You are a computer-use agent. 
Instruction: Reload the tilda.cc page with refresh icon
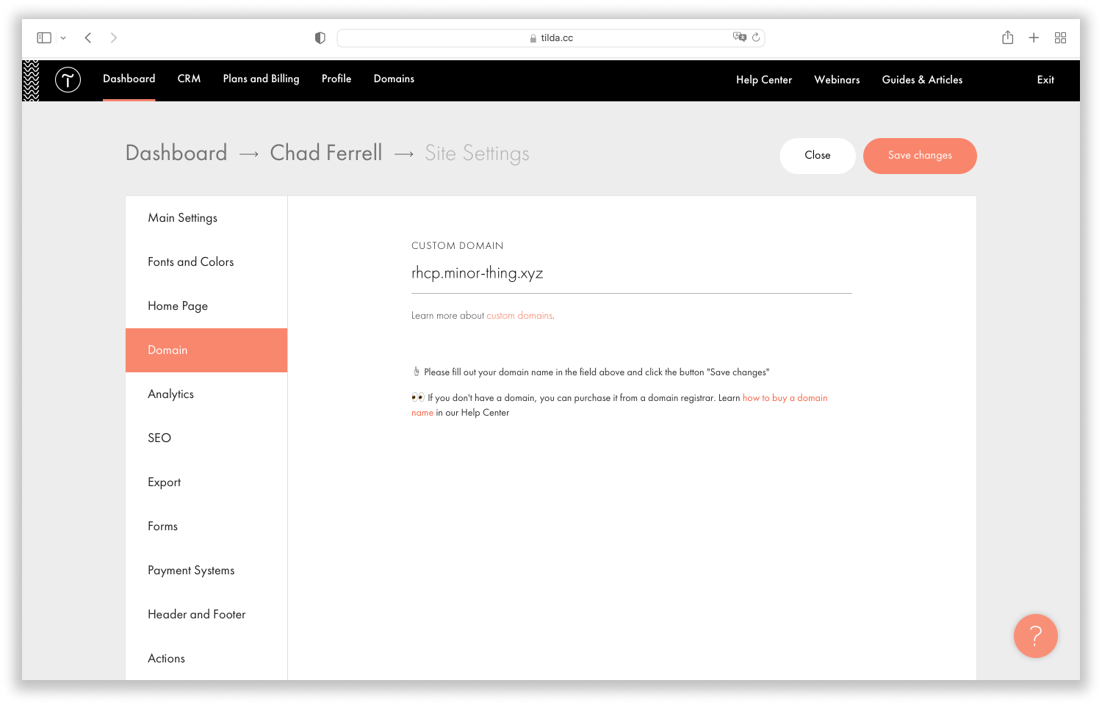[x=757, y=37]
